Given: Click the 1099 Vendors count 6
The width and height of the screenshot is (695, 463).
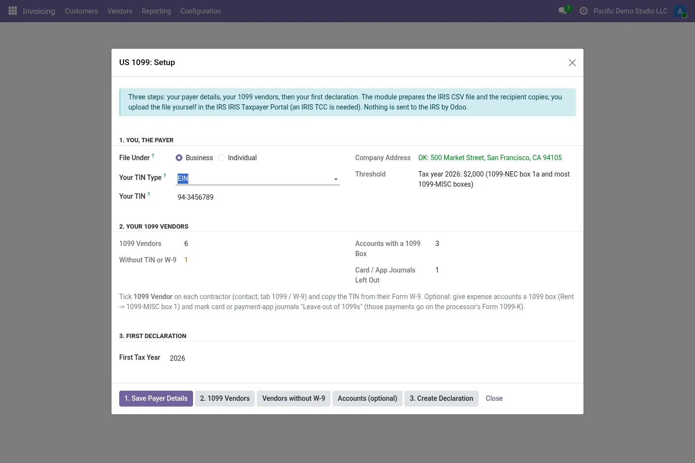Looking at the screenshot, I should tap(186, 244).
